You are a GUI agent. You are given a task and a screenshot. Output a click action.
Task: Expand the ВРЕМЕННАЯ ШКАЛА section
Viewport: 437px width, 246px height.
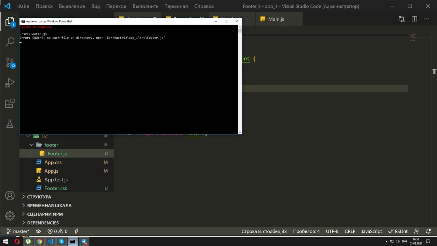pos(49,206)
